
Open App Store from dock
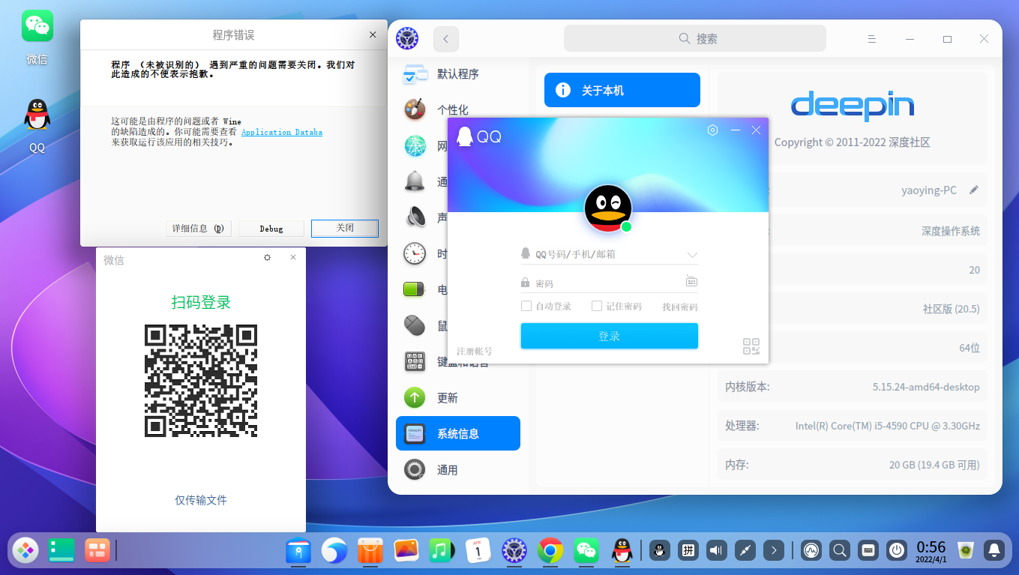point(370,551)
